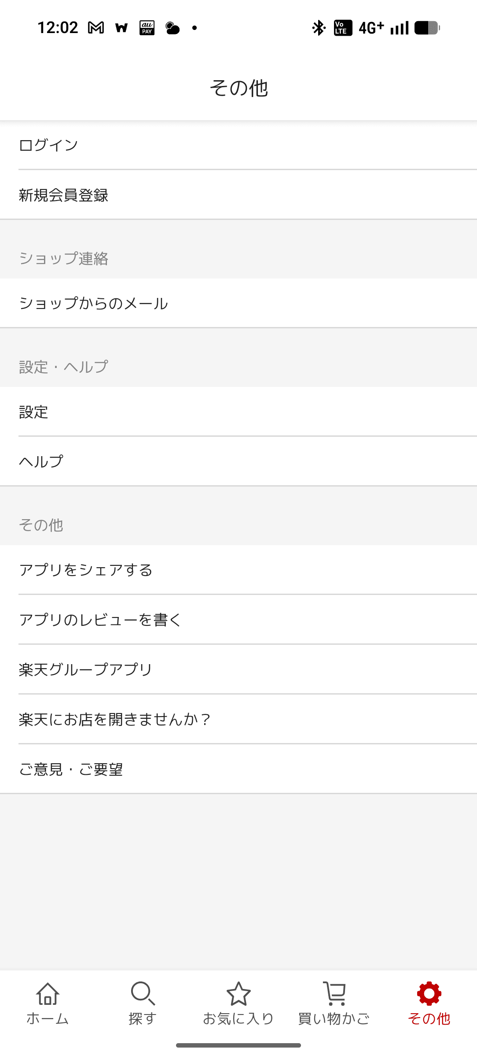Tap the red gear その他 icon
This screenshot has width=477, height=1063.
click(429, 994)
